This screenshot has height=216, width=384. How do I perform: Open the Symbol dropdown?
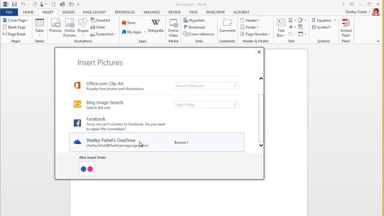coord(322,27)
